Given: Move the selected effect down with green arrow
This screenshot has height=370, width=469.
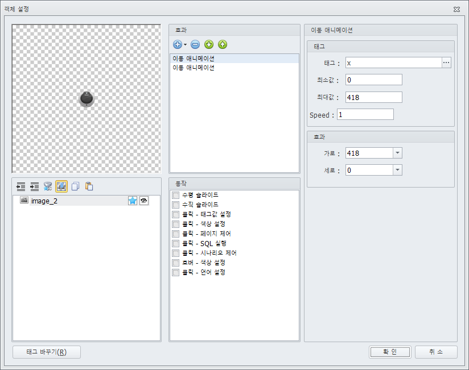Looking at the screenshot, I should tap(210, 44).
